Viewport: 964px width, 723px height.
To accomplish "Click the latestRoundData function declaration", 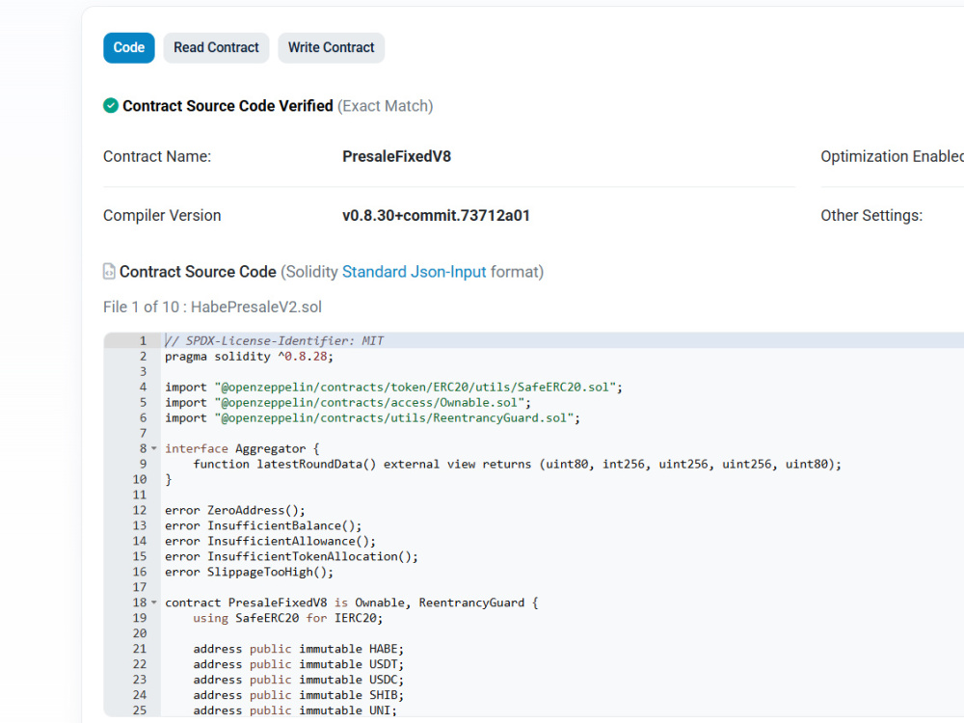I will pyautogui.click(x=517, y=465).
